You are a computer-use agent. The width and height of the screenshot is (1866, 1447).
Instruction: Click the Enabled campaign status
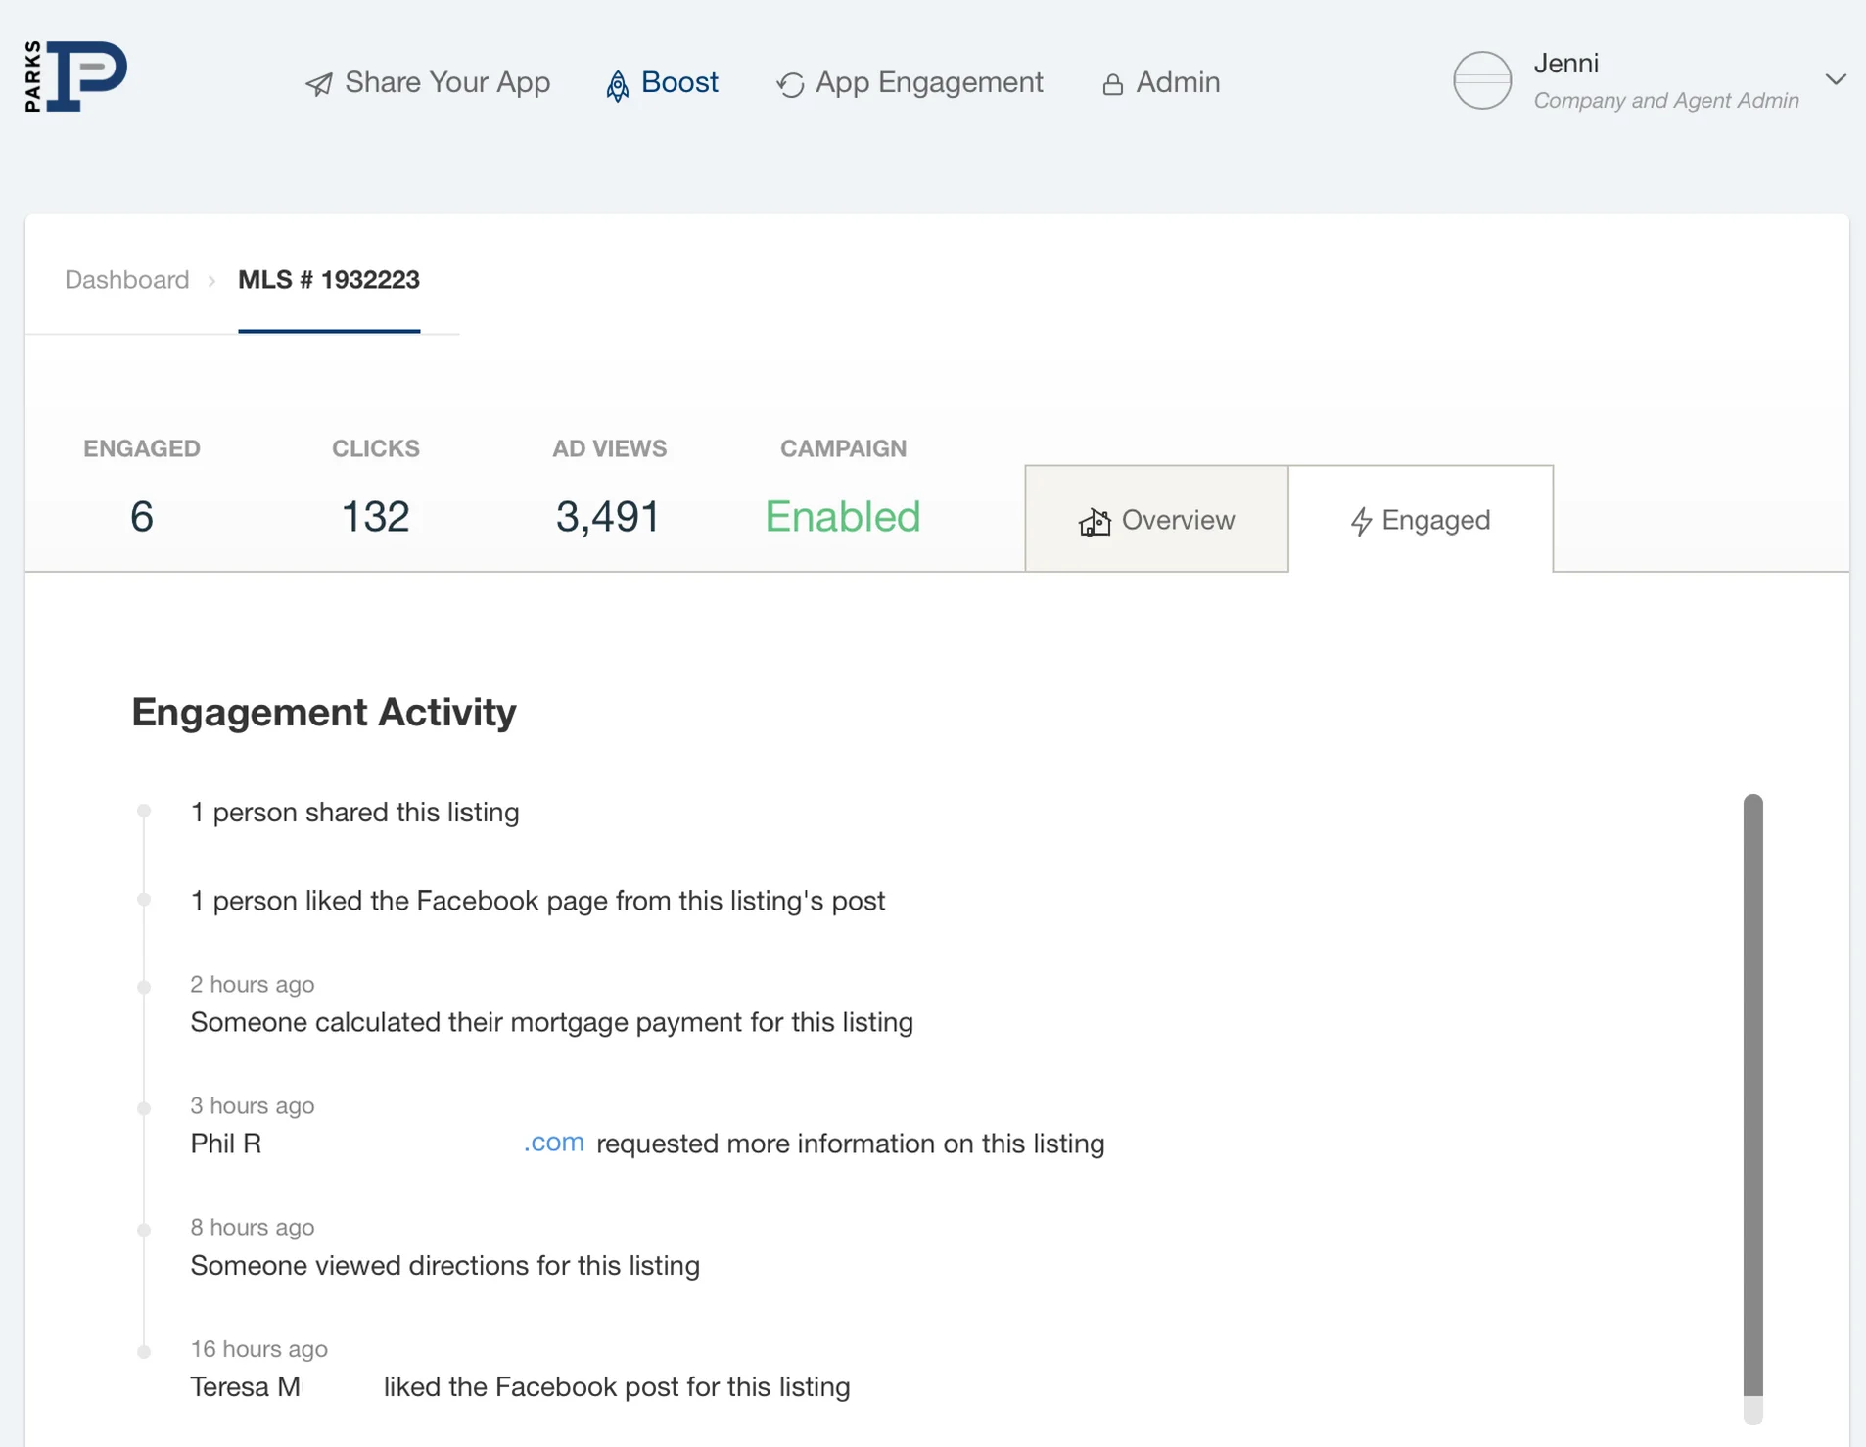coord(842,516)
